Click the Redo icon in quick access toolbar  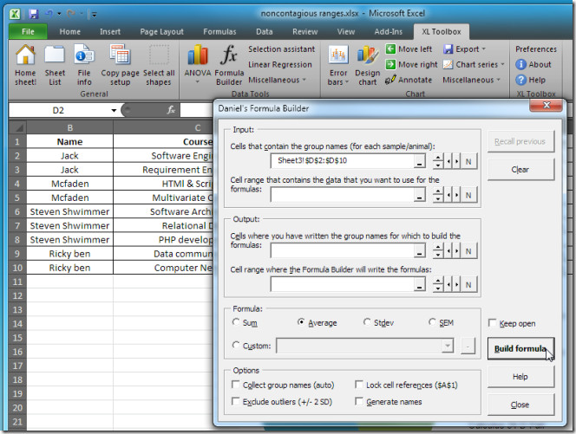click(71, 14)
